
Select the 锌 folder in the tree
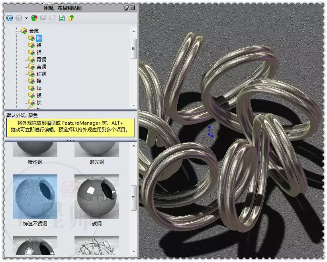[x=39, y=88]
